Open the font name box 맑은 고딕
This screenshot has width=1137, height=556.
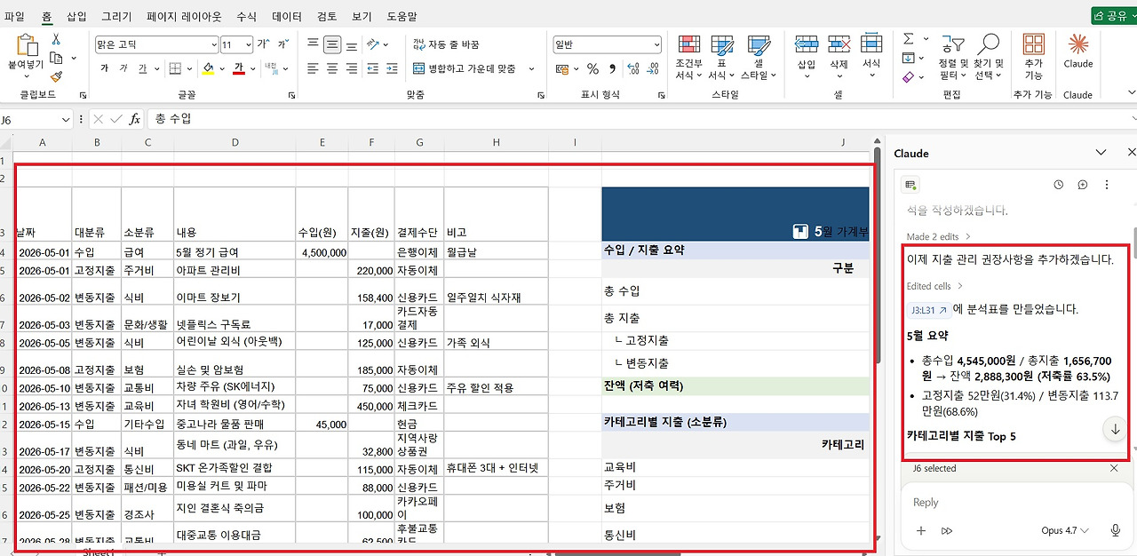click(156, 44)
